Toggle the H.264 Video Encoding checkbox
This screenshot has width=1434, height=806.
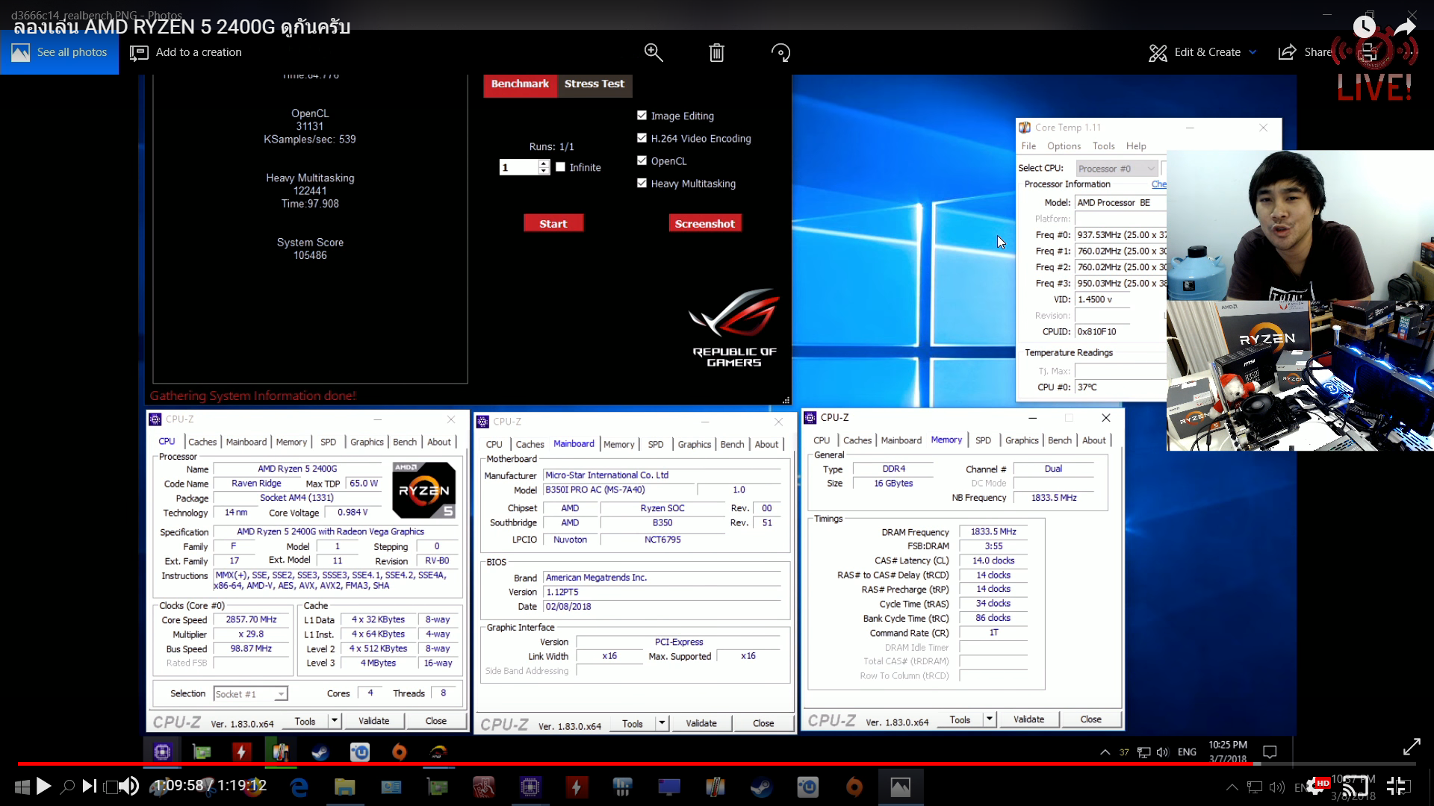pos(642,137)
